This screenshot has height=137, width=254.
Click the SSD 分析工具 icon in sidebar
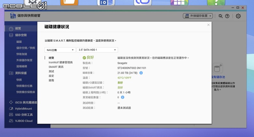tap(11, 115)
